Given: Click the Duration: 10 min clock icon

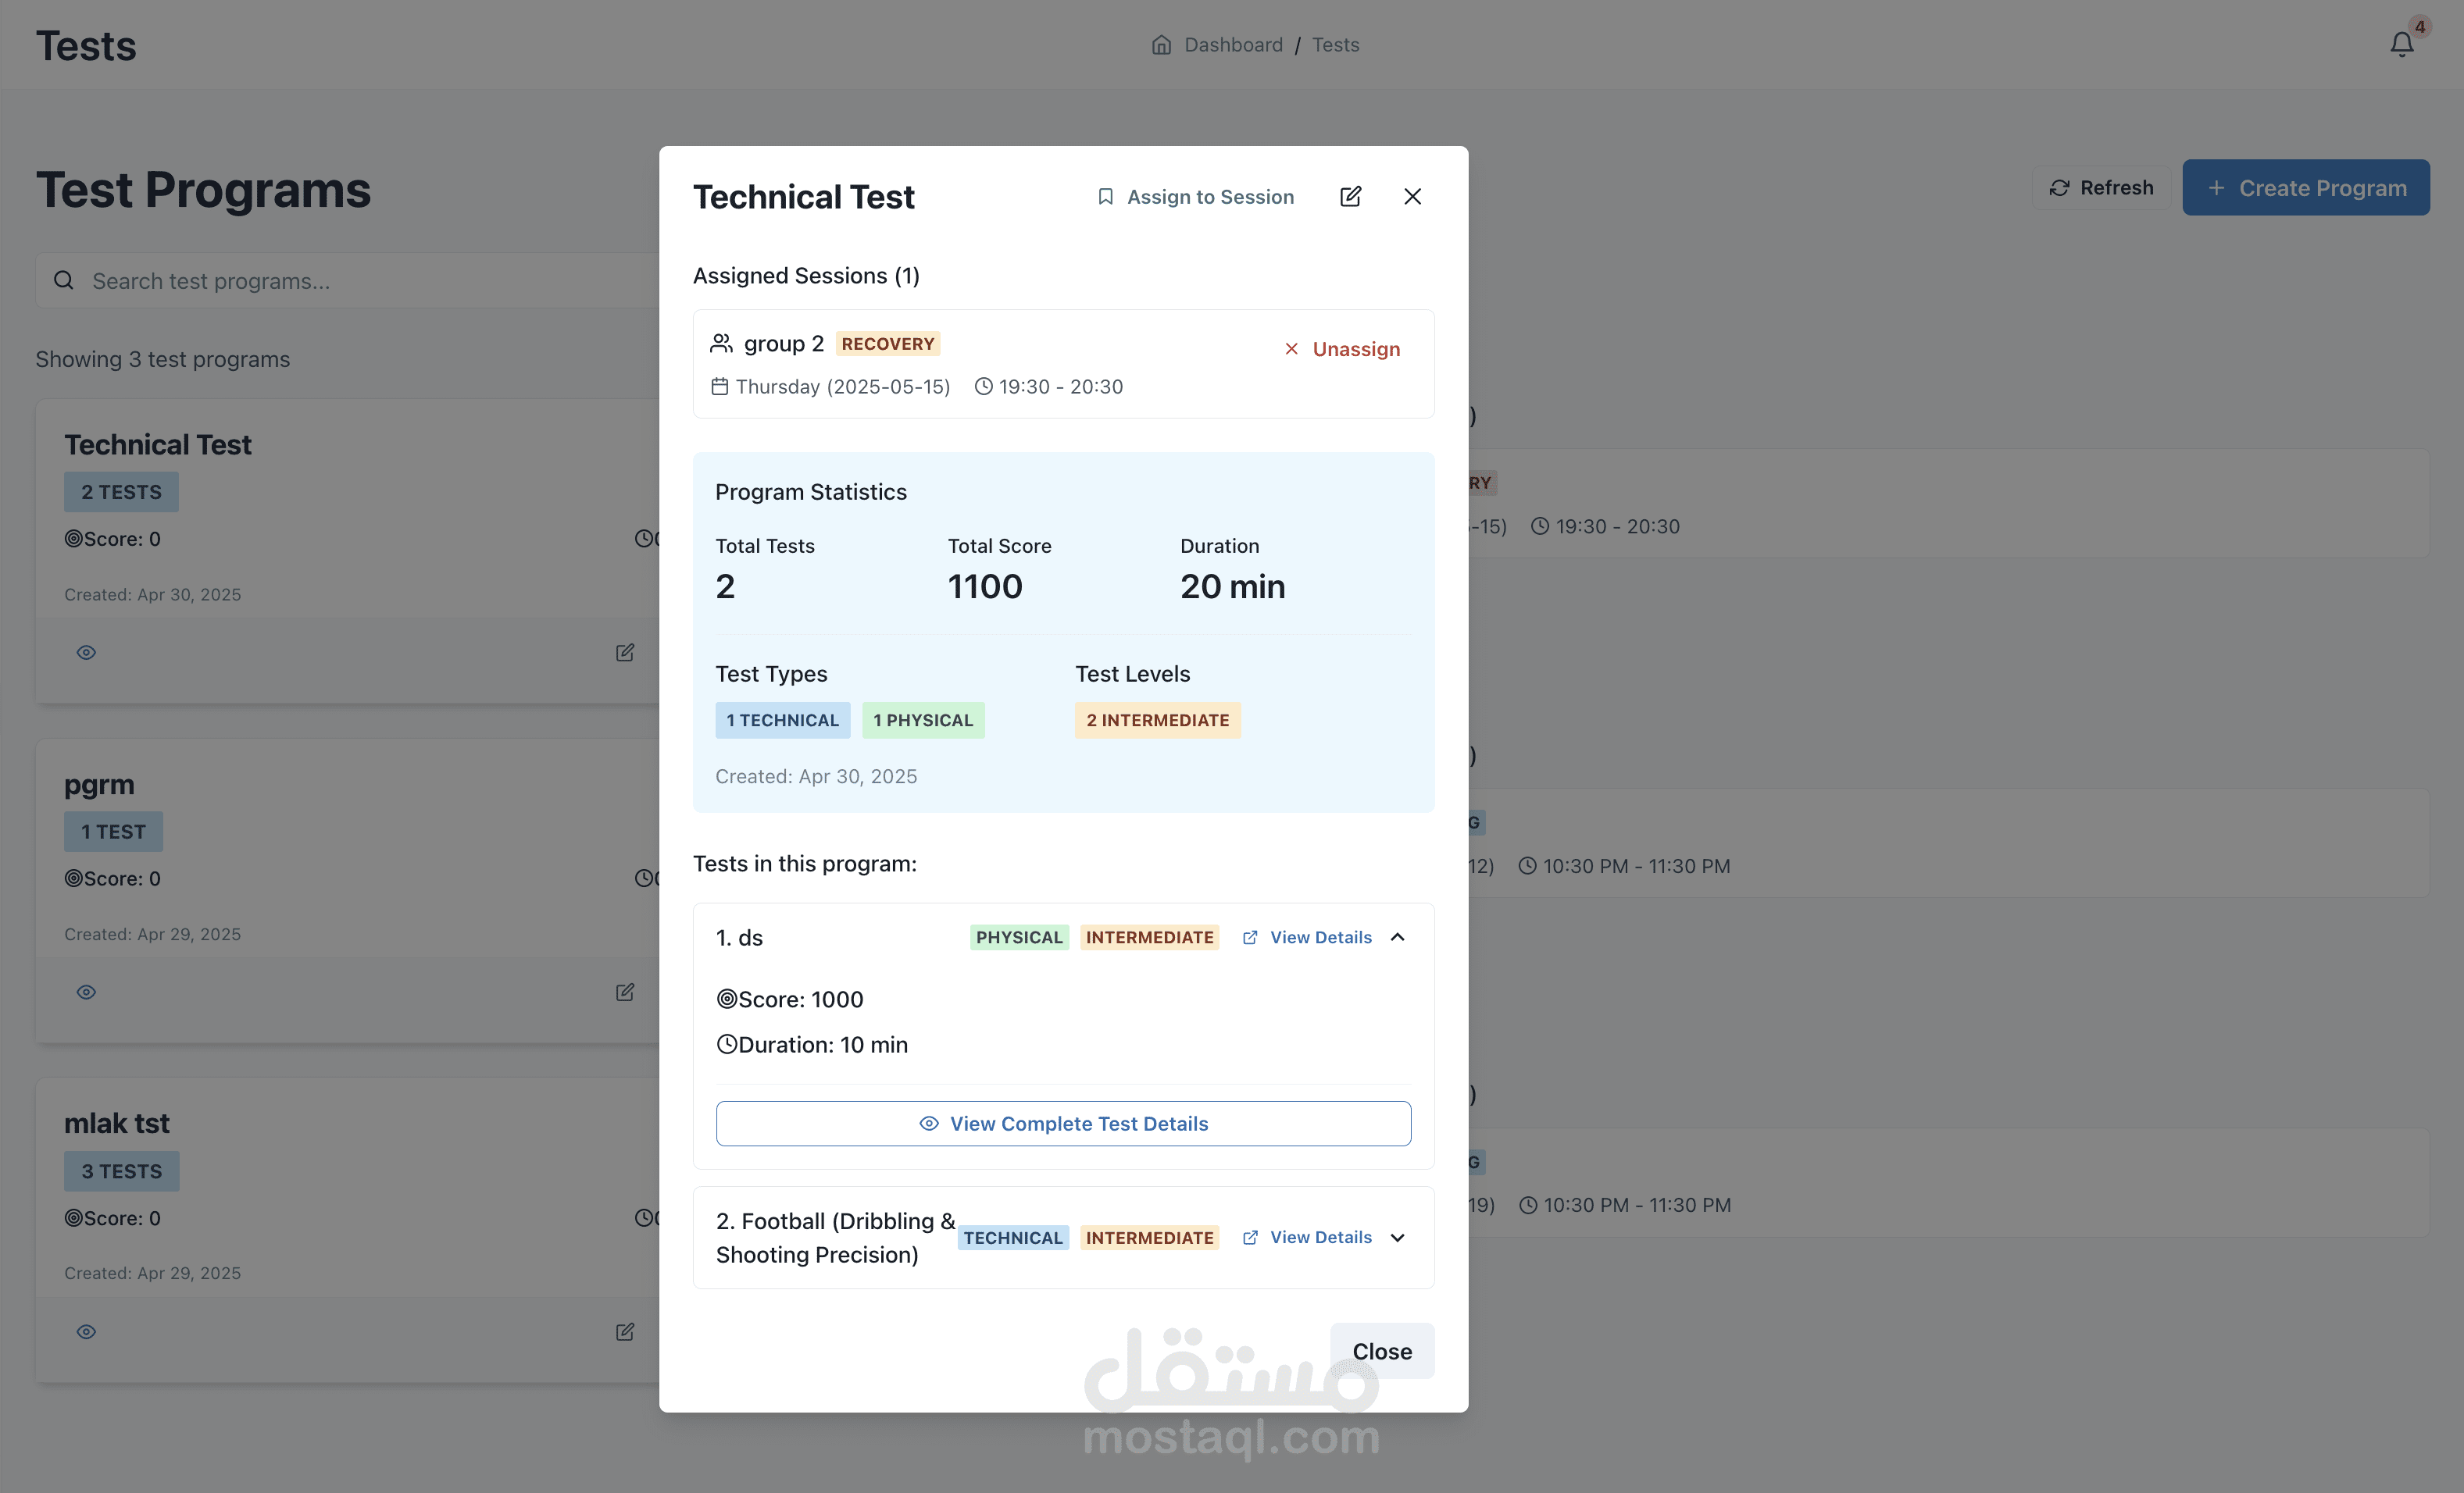Looking at the screenshot, I should tap(726, 1044).
